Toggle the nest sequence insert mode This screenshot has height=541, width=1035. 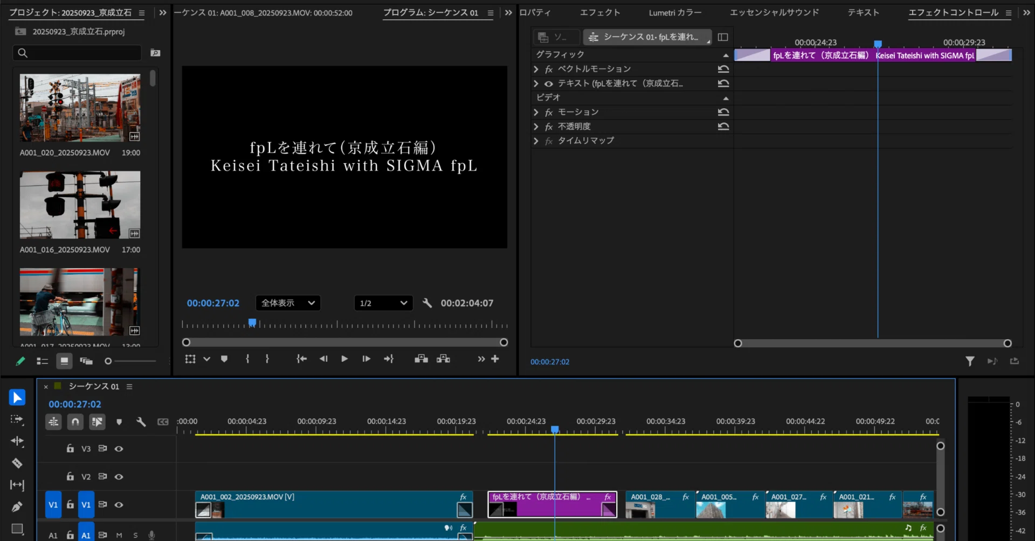[53, 422]
